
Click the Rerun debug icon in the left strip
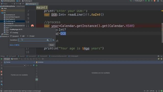(x=2, y=59)
